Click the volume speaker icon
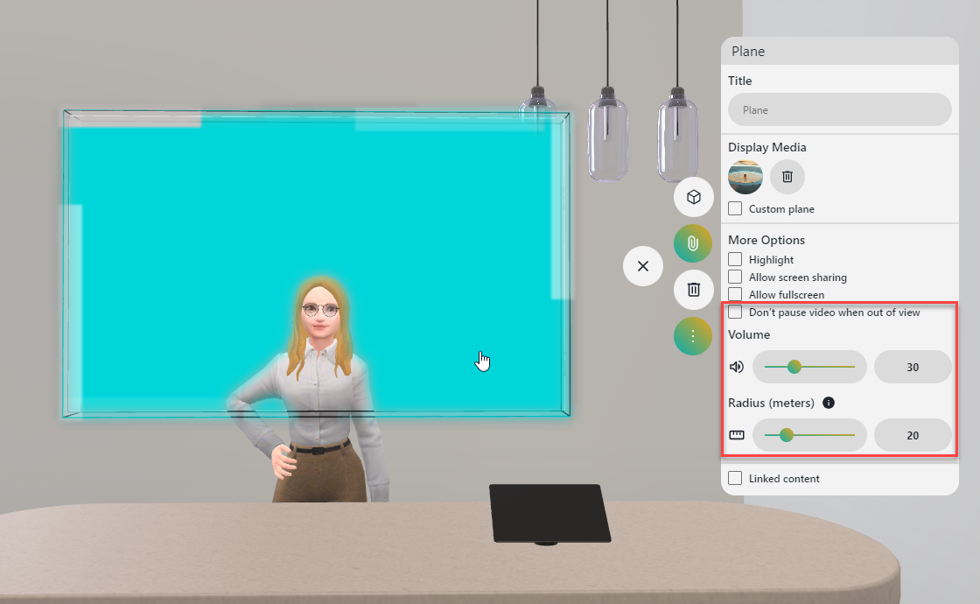Viewport: 980px width, 604px height. [x=737, y=367]
